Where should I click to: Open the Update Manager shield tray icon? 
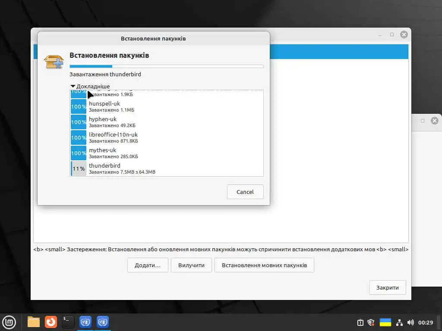pyautogui.click(x=371, y=322)
